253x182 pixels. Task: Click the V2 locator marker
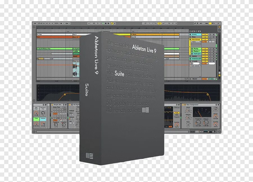pyautogui.click(x=67, y=31)
